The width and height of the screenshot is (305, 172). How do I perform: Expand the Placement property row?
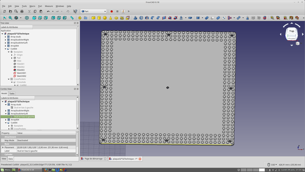point(3,147)
